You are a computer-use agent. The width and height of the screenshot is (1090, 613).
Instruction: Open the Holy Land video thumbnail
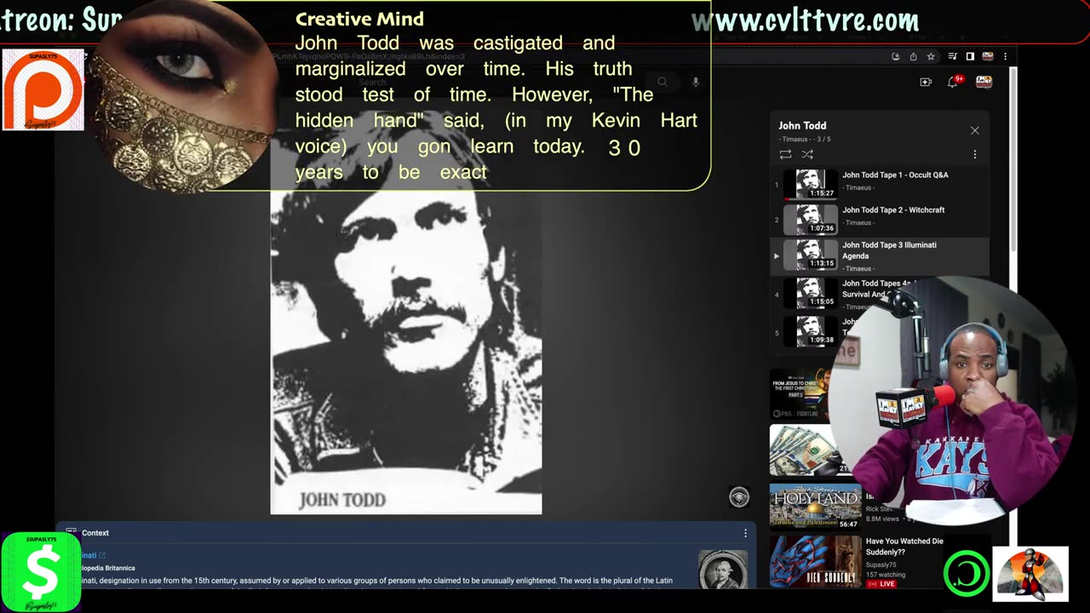[815, 507]
